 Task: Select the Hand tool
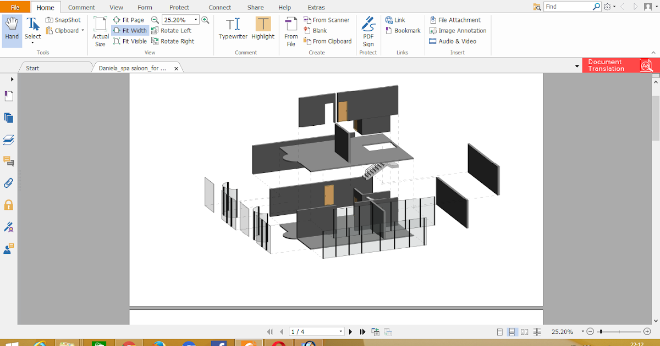pyautogui.click(x=12, y=27)
